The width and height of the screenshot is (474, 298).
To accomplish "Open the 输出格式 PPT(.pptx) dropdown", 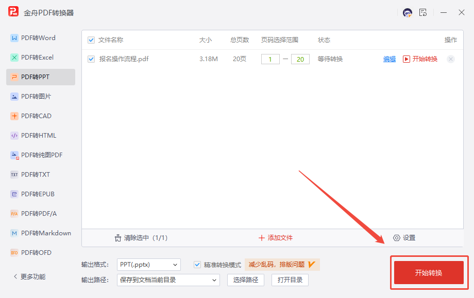I will pyautogui.click(x=149, y=265).
